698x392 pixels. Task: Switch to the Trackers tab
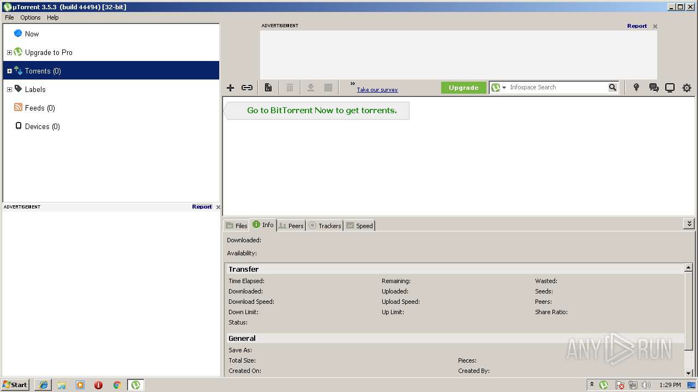click(325, 225)
